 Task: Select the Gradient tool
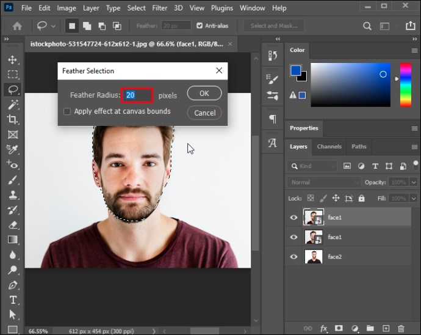coord(13,240)
